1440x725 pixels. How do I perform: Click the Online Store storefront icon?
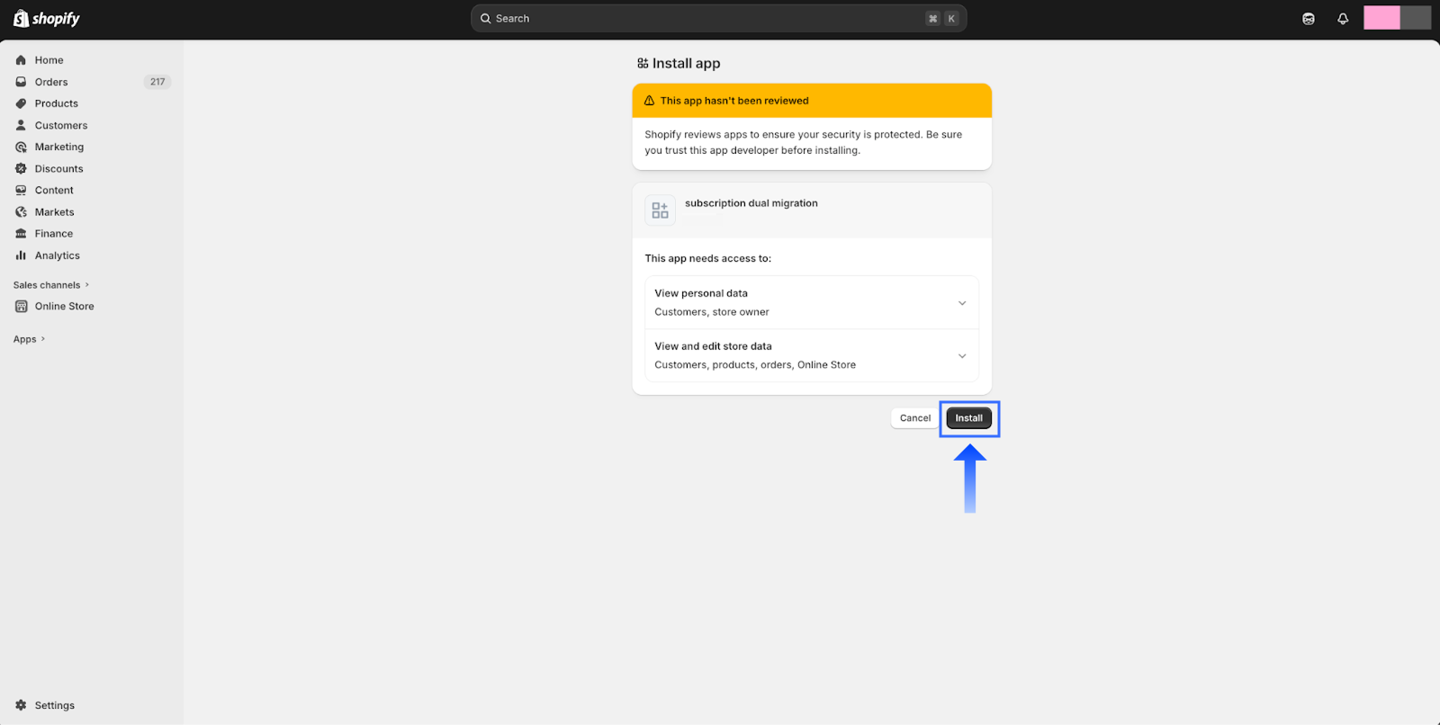(21, 307)
